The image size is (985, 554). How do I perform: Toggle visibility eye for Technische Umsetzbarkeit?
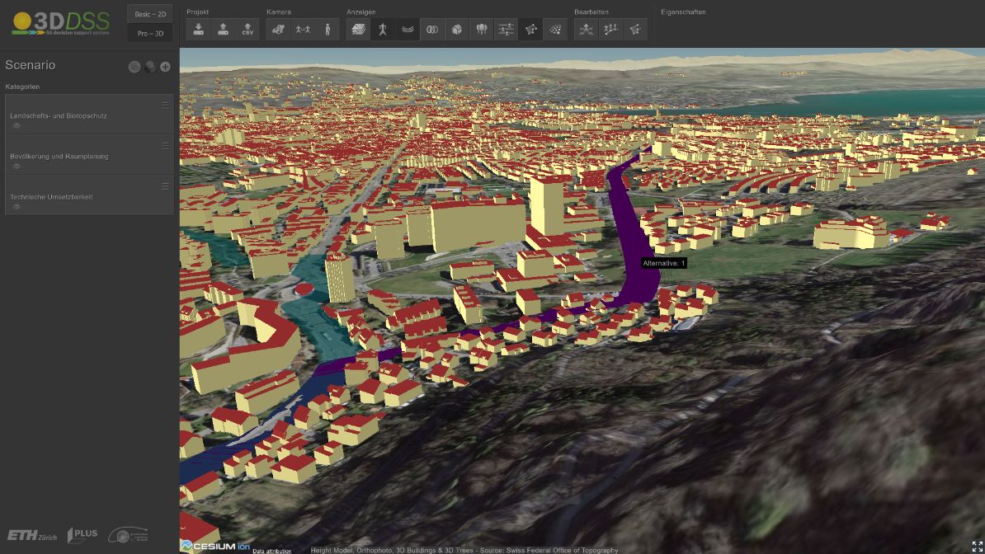[x=16, y=207]
